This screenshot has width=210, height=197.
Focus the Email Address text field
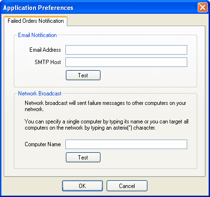pyautogui.click(x=126, y=50)
